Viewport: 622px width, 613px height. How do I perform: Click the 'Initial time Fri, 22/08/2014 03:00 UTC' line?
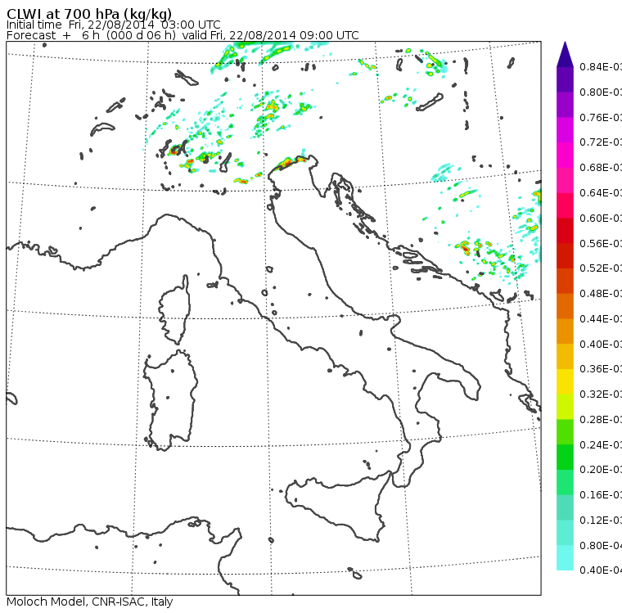(114, 25)
